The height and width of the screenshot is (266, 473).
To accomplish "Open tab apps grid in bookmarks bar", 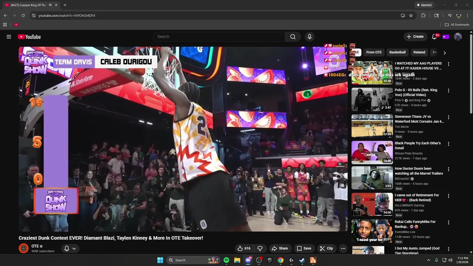I will click(x=5, y=25).
